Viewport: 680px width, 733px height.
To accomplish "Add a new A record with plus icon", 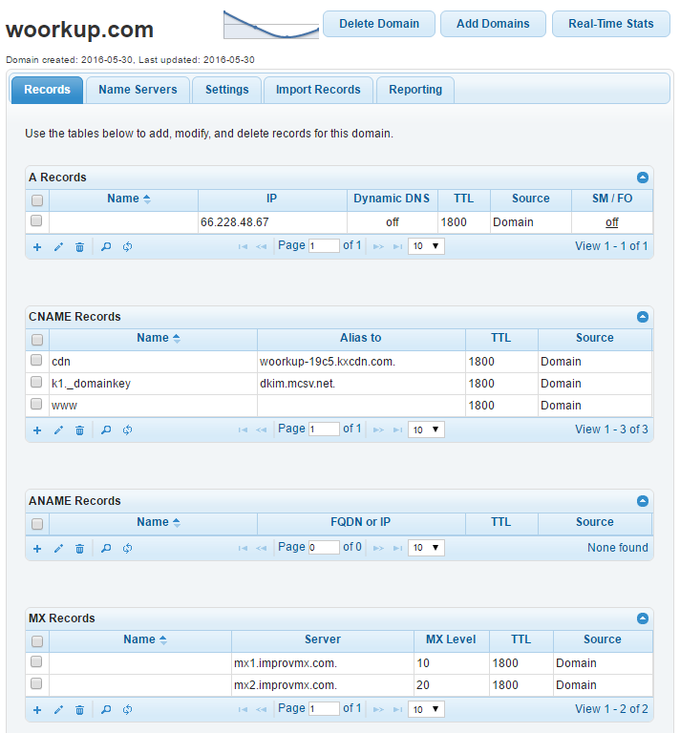I will click(37, 247).
